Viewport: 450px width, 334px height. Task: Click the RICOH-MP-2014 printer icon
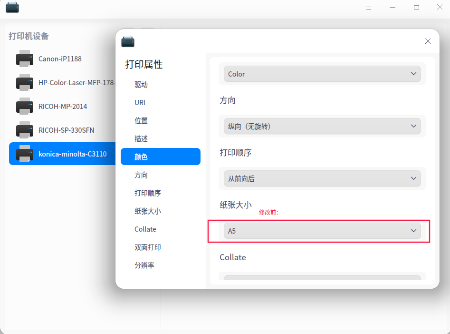click(x=25, y=107)
